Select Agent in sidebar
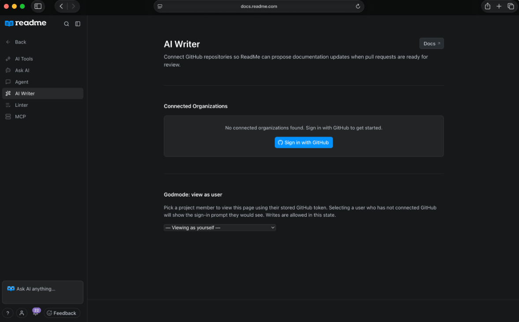This screenshot has width=519, height=322. click(43, 82)
